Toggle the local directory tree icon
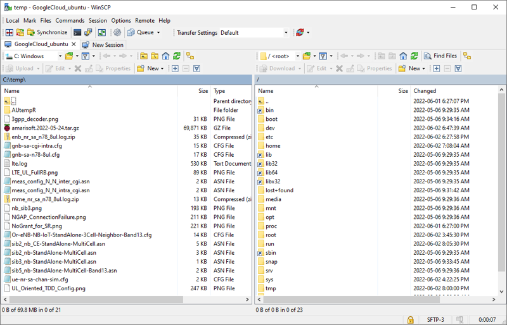Viewport: 507px width, 325px height. tap(191, 56)
